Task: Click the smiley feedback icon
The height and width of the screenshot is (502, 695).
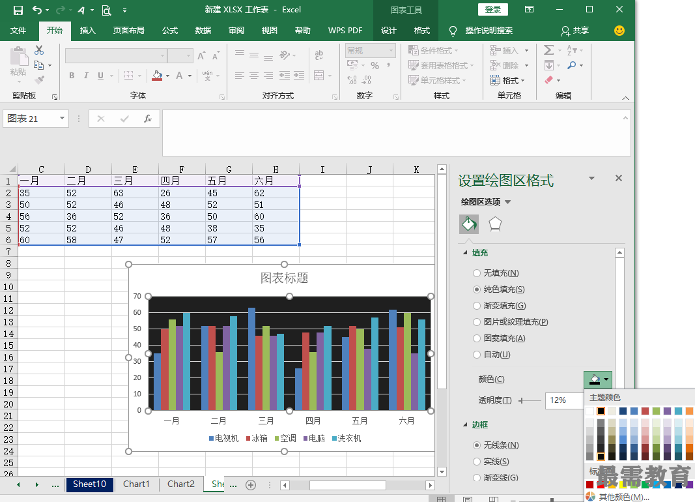Action: point(619,30)
